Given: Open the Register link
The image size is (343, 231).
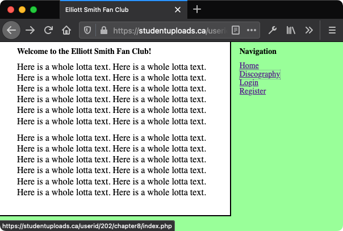Looking at the screenshot, I should [253, 91].
